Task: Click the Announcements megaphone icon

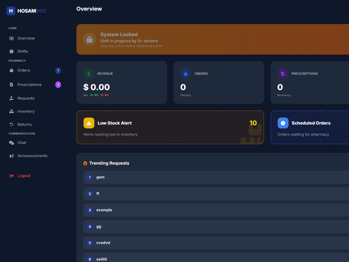Action: 12,156
